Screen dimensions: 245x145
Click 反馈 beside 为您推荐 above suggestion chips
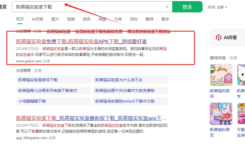coord(38,71)
